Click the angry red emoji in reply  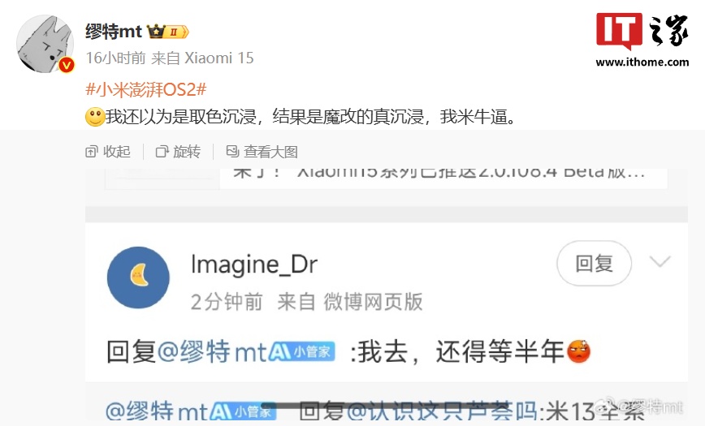click(578, 351)
